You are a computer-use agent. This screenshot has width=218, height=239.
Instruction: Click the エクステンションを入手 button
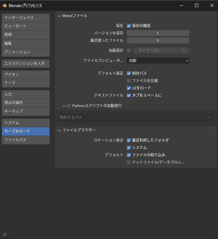click(25, 64)
